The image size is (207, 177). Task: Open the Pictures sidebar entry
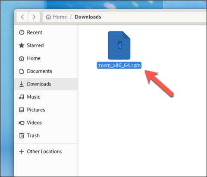[x=46, y=110]
